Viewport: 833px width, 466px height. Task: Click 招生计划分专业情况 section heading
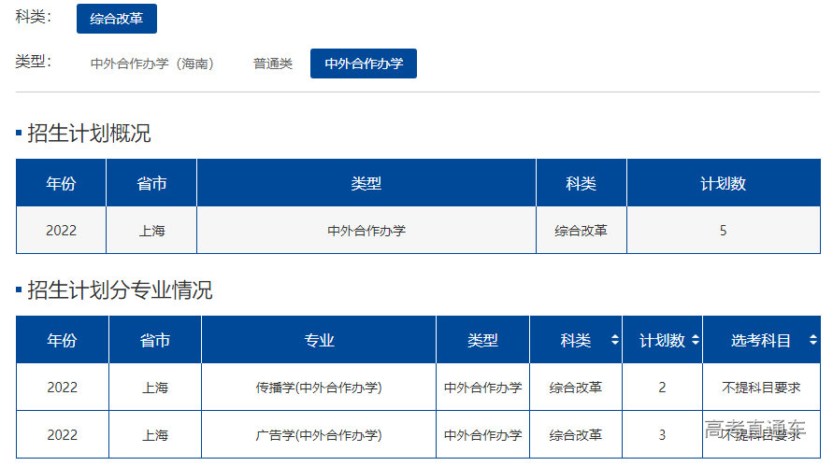[x=120, y=290]
